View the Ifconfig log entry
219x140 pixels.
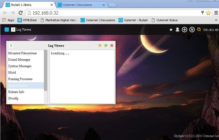pos(13,98)
